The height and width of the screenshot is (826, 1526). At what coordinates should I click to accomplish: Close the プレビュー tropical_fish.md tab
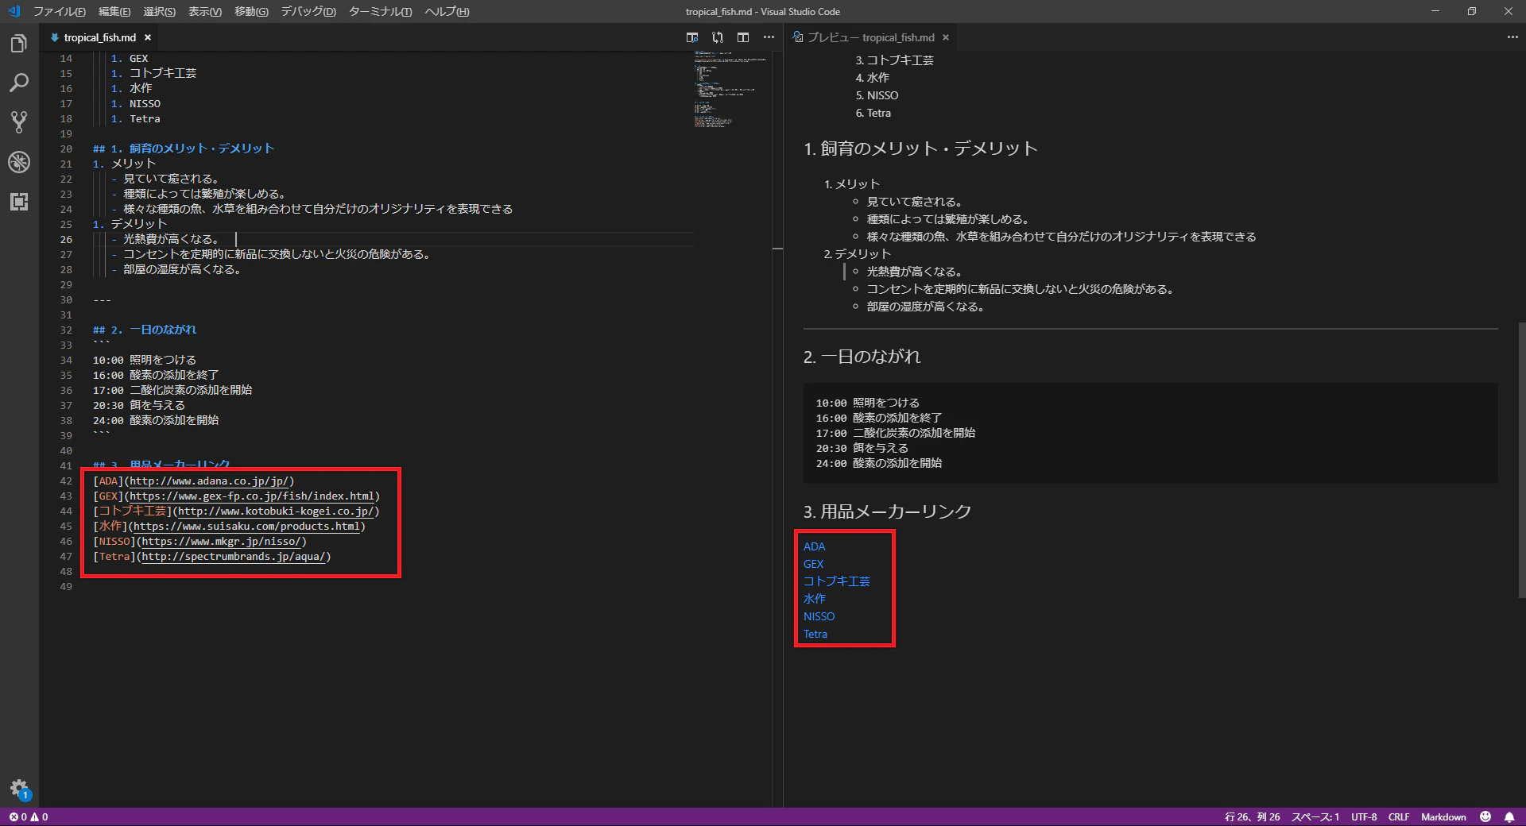(x=946, y=37)
